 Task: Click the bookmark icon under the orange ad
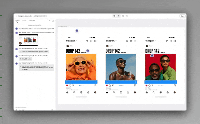[x=95, y=86]
